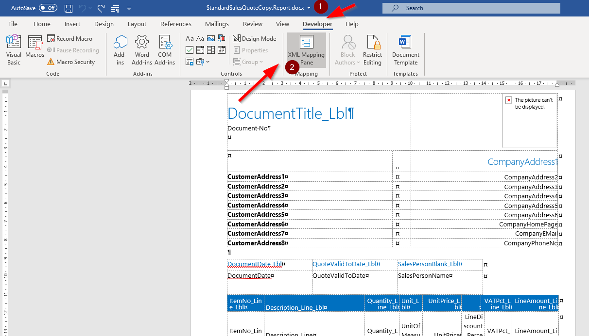
Task: Open the Visual Basic editor
Action: point(13,47)
